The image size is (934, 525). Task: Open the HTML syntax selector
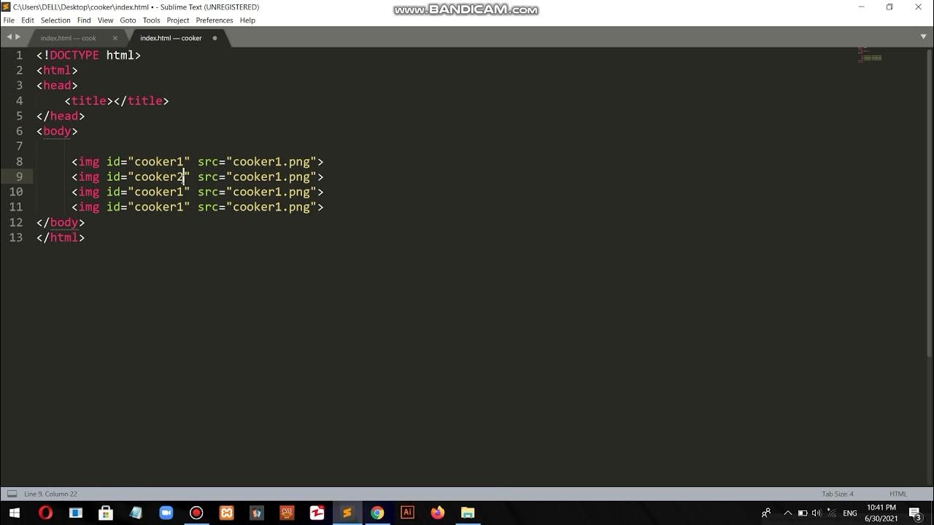(898, 494)
